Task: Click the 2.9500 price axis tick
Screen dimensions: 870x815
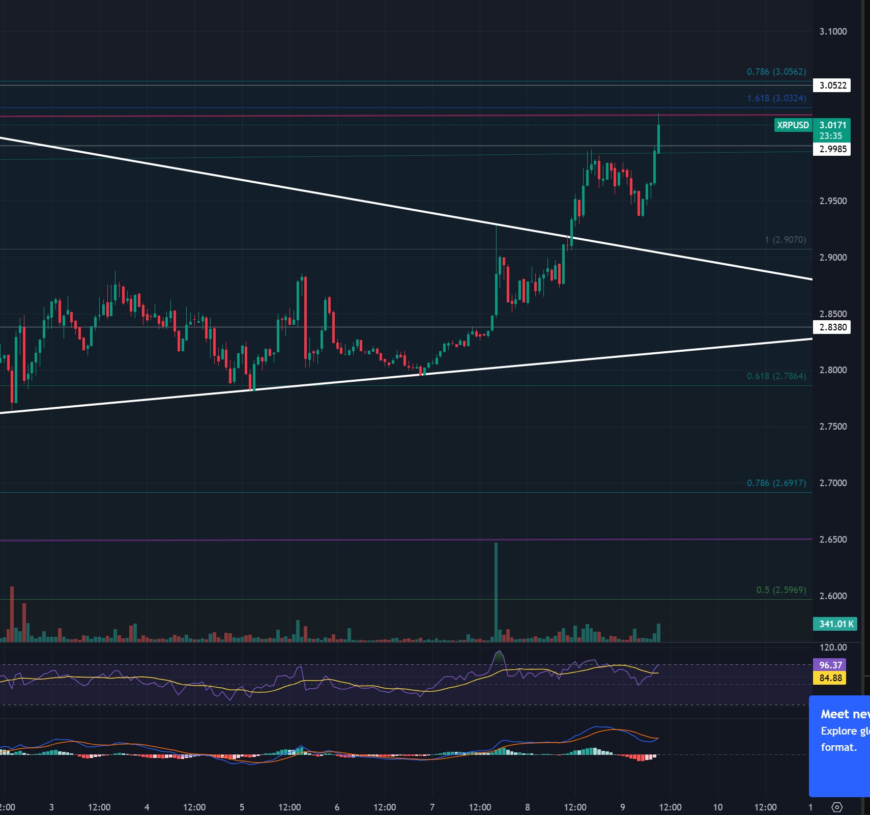Action: click(833, 201)
